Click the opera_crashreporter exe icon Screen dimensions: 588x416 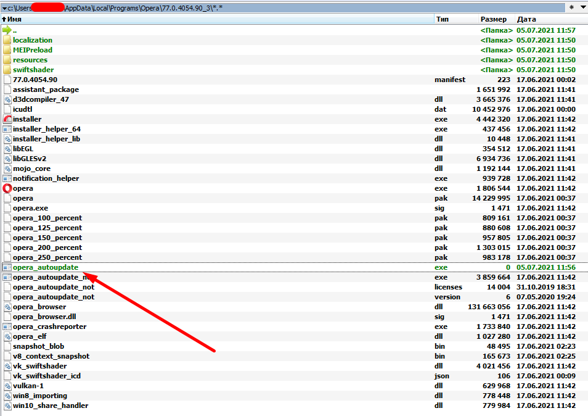click(7, 327)
